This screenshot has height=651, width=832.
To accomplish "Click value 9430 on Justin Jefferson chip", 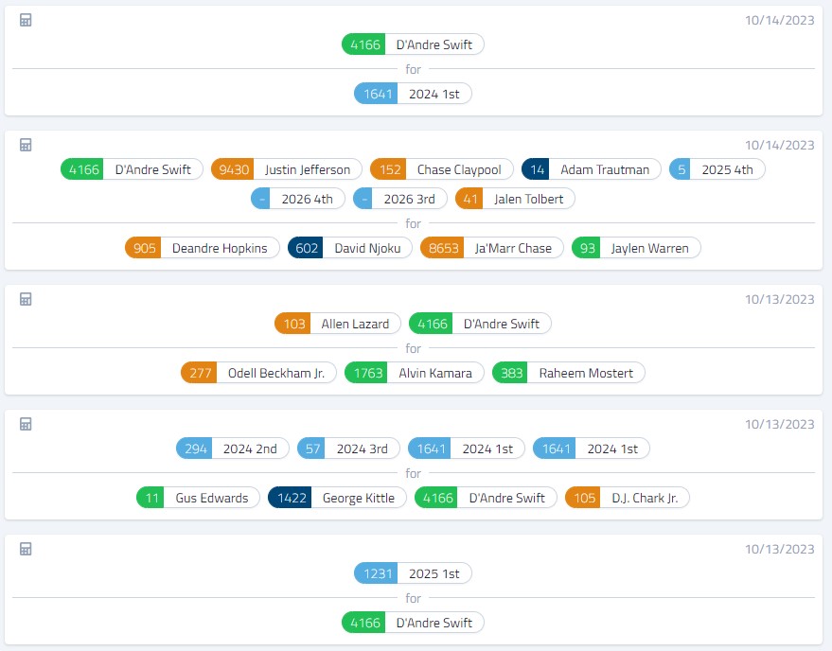I will point(233,169).
